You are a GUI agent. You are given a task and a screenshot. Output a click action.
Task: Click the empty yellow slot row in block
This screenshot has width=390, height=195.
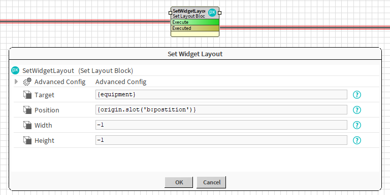click(195, 34)
